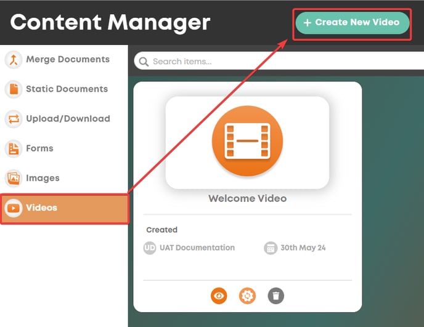Click the Forms layout icon
424x327 pixels.
pos(14,148)
